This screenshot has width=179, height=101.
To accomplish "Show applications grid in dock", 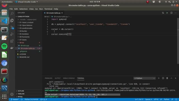I will click(4, 97).
